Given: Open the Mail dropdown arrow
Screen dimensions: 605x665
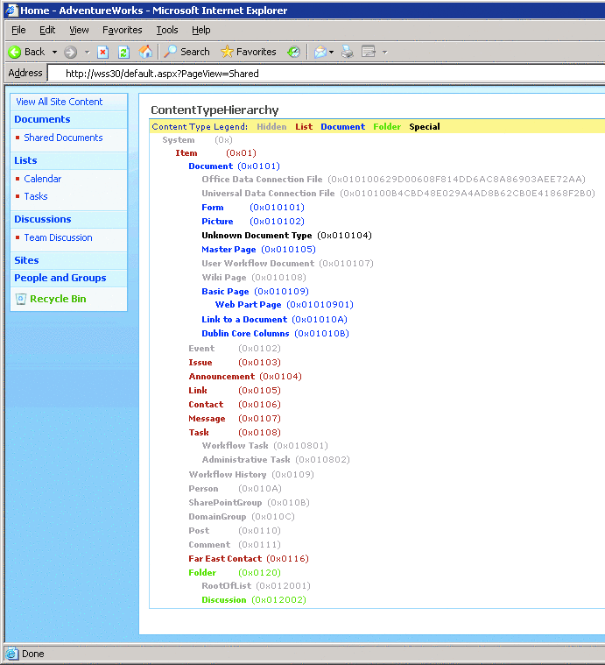Looking at the screenshot, I should point(331,53).
